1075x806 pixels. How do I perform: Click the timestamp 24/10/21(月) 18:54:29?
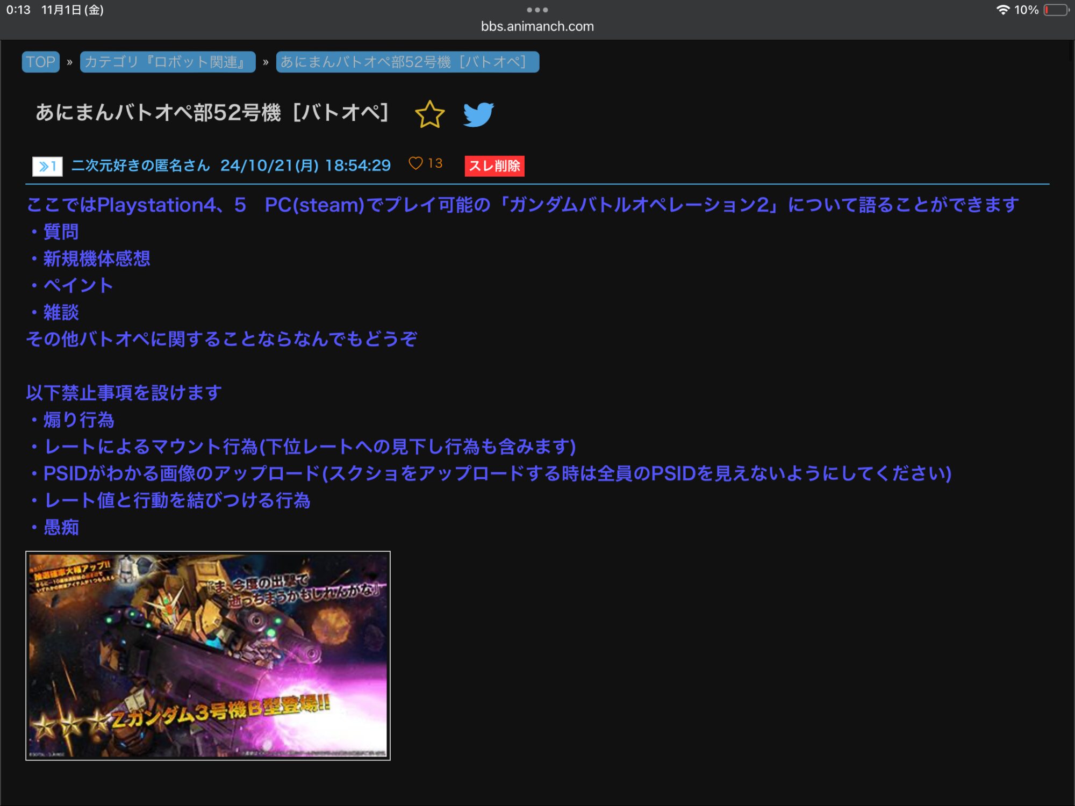[x=305, y=165]
